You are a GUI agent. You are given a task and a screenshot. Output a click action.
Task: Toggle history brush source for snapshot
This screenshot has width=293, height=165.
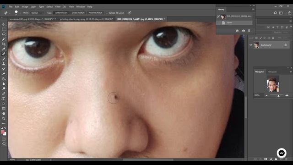[218, 16]
